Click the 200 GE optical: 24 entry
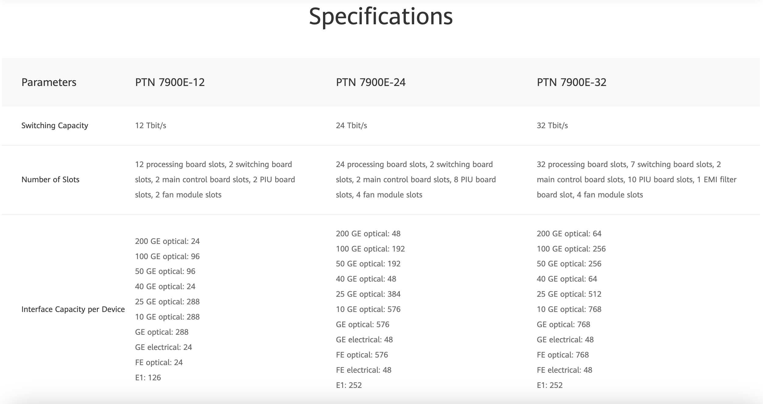Viewport: 763px width, 404px height. pos(167,241)
